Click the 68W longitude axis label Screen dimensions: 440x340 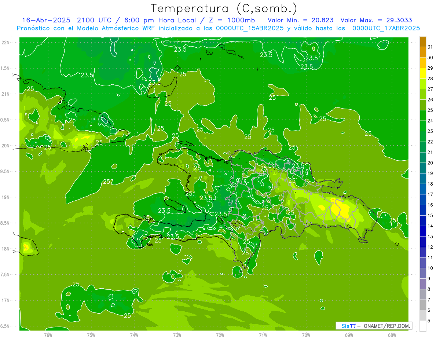pos(392,335)
